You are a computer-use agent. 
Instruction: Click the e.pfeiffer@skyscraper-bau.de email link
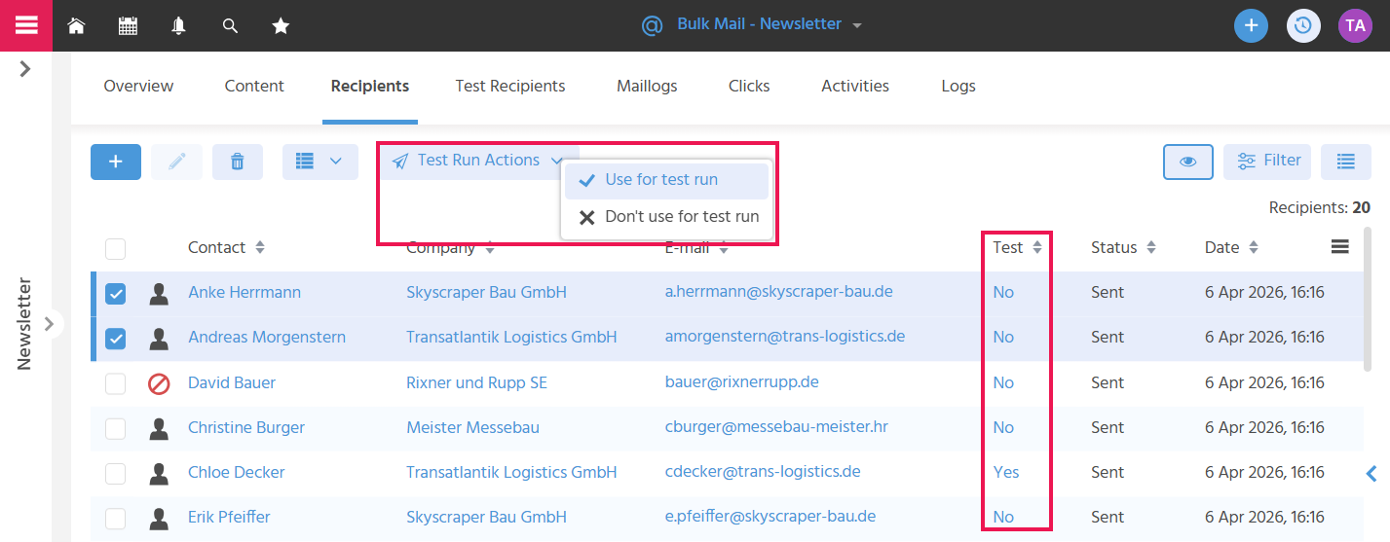point(770,517)
